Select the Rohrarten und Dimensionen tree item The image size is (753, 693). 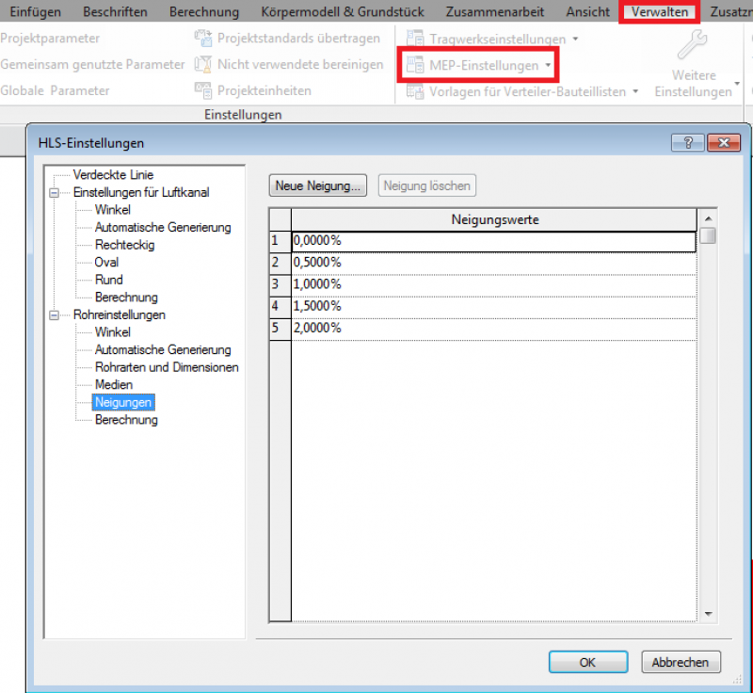coord(167,367)
